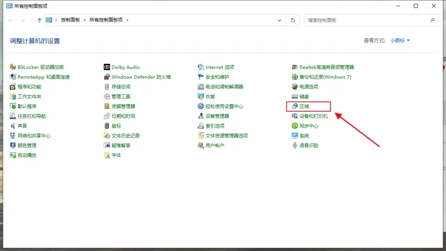Open the 设备管理器 link

click(x=217, y=116)
